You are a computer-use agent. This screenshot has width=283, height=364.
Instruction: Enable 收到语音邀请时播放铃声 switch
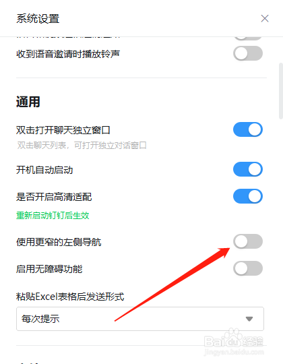click(248, 53)
